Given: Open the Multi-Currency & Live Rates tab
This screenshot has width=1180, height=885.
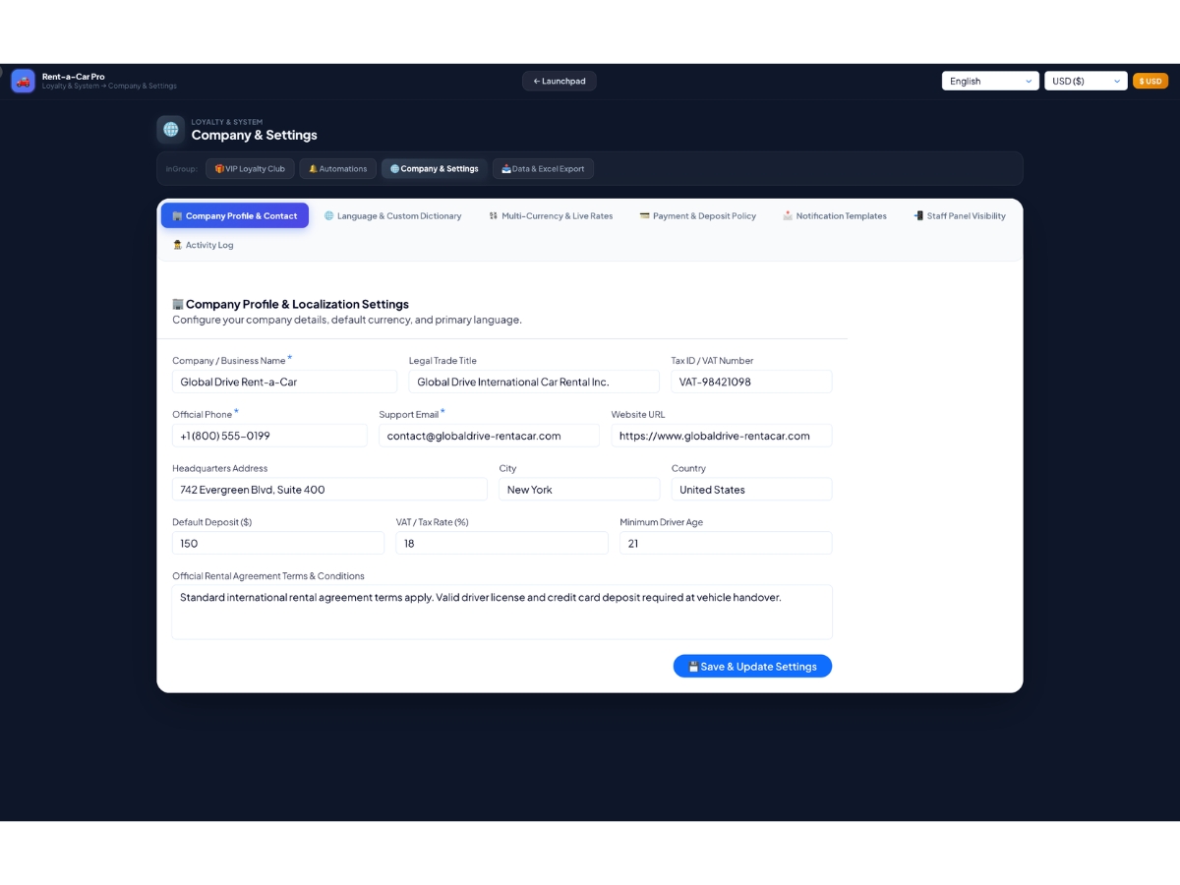Looking at the screenshot, I should pos(551,215).
